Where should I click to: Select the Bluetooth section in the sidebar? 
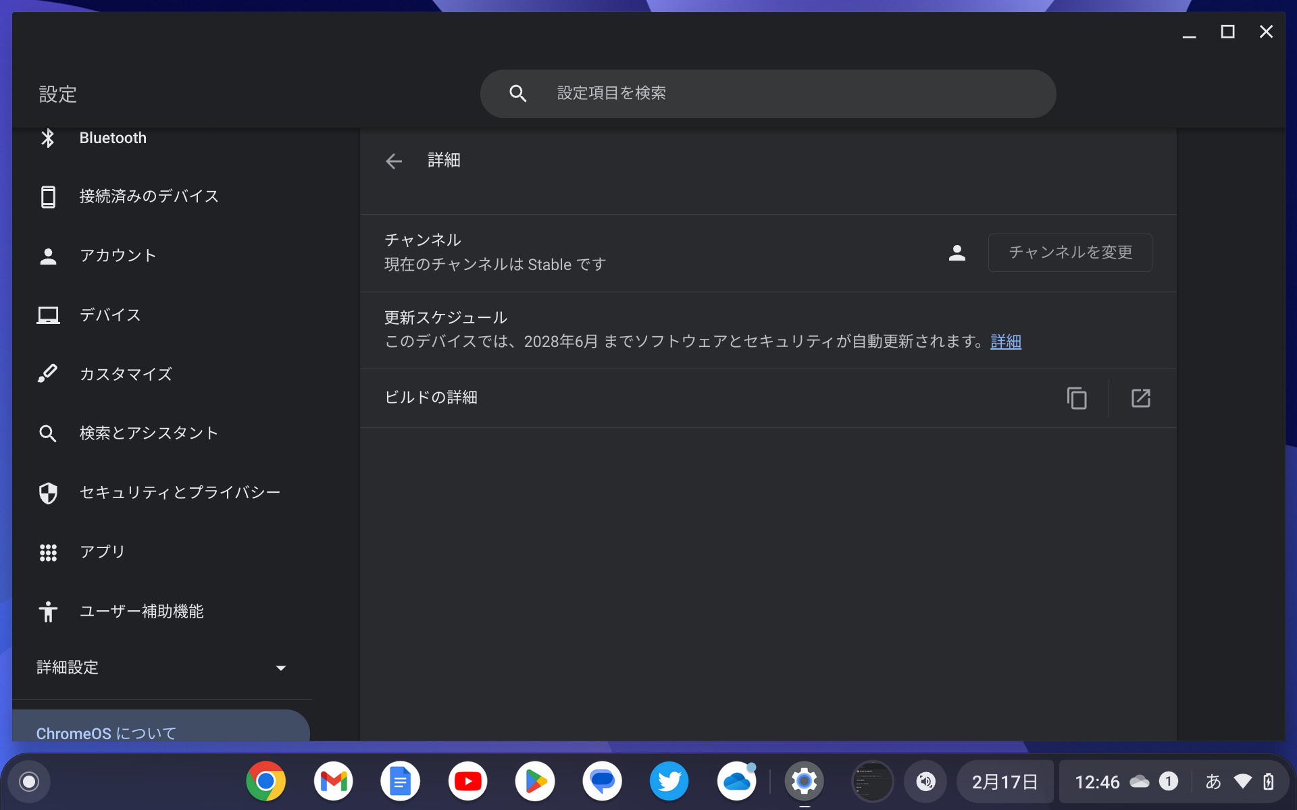(113, 138)
